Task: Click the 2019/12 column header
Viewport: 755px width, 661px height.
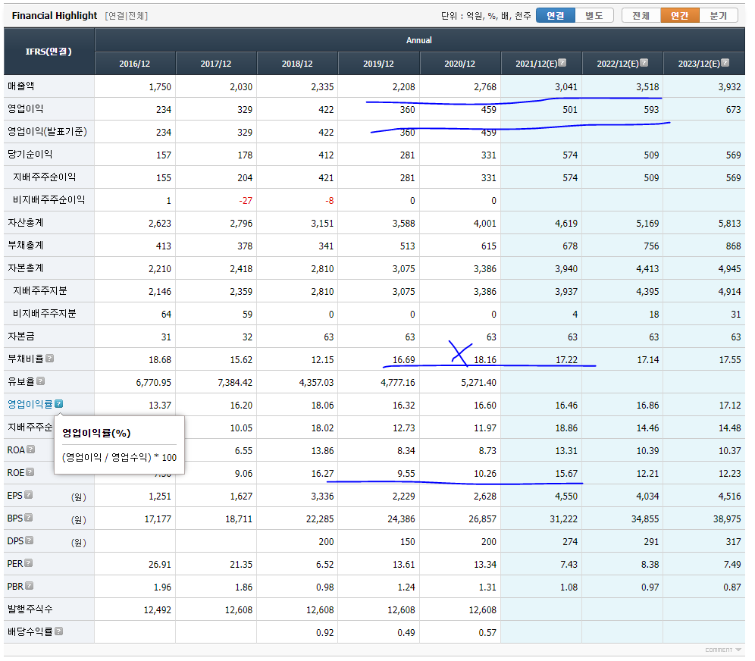Action: click(379, 64)
